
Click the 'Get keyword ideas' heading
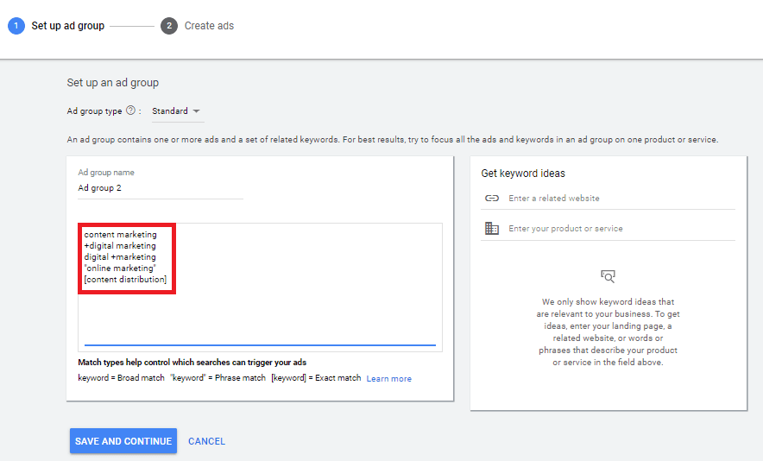[523, 174]
